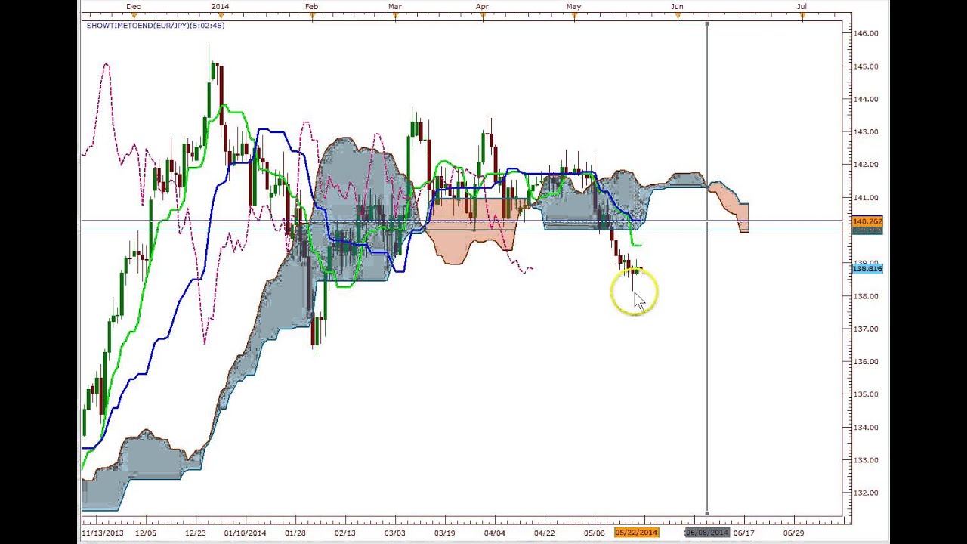Click the 132.00 price level label
Image resolution: width=967 pixels, height=544 pixels.
click(x=865, y=493)
